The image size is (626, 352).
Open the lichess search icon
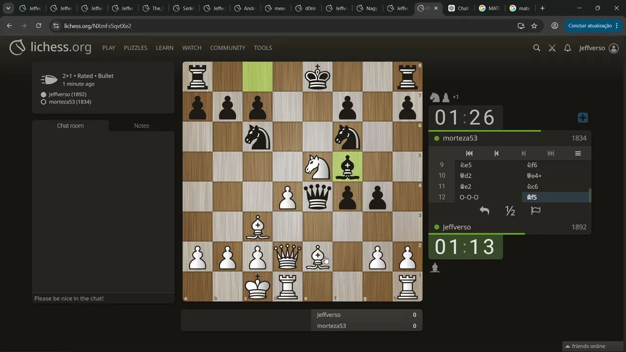click(x=537, y=48)
